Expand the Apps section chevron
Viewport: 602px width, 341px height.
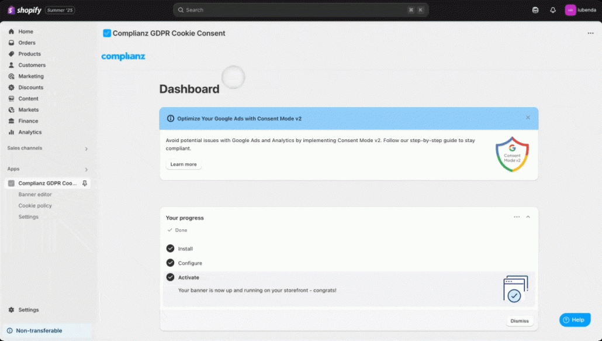pos(87,168)
